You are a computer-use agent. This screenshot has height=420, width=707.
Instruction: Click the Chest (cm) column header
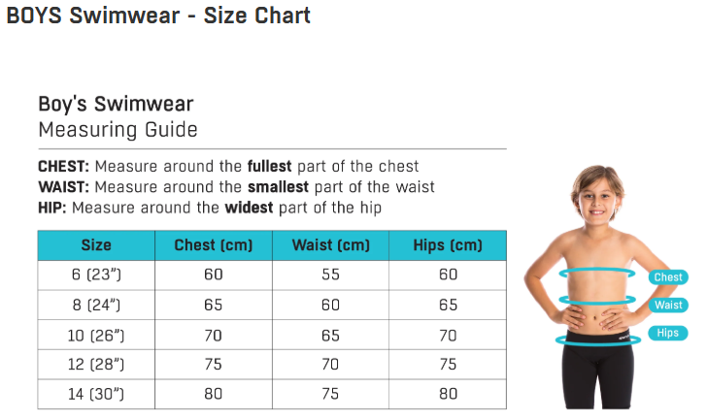tap(213, 245)
